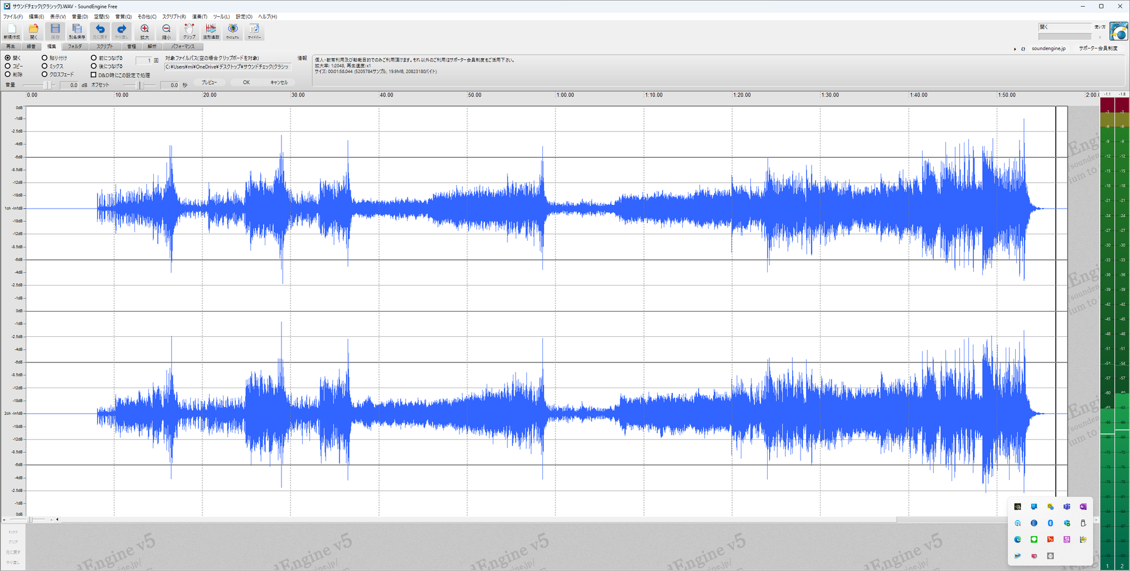Switch to the 解析 tab
The height and width of the screenshot is (571, 1130).
click(152, 47)
